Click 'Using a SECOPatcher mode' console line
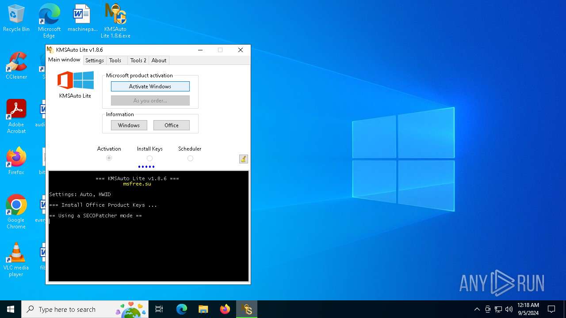This screenshot has height=318, width=566. pos(96,216)
